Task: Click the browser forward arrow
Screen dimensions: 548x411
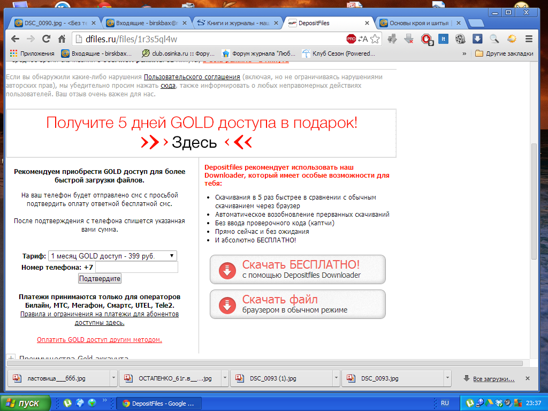Action: (31, 39)
